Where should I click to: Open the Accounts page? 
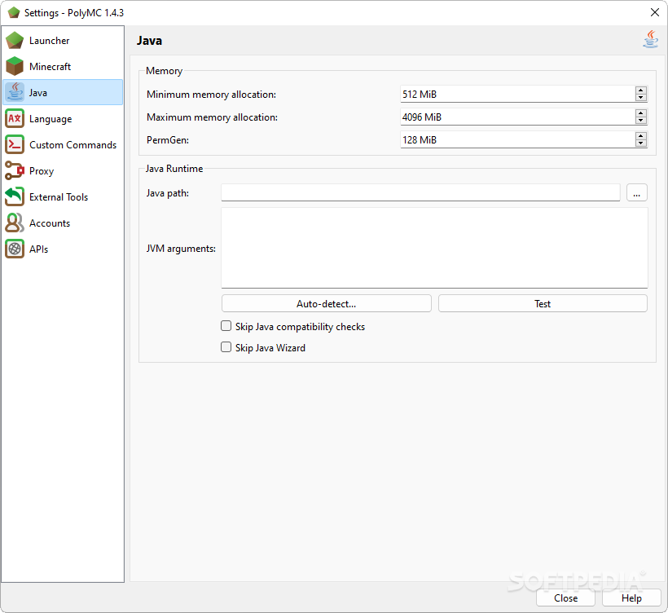pyautogui.click(x=63, y=223)
